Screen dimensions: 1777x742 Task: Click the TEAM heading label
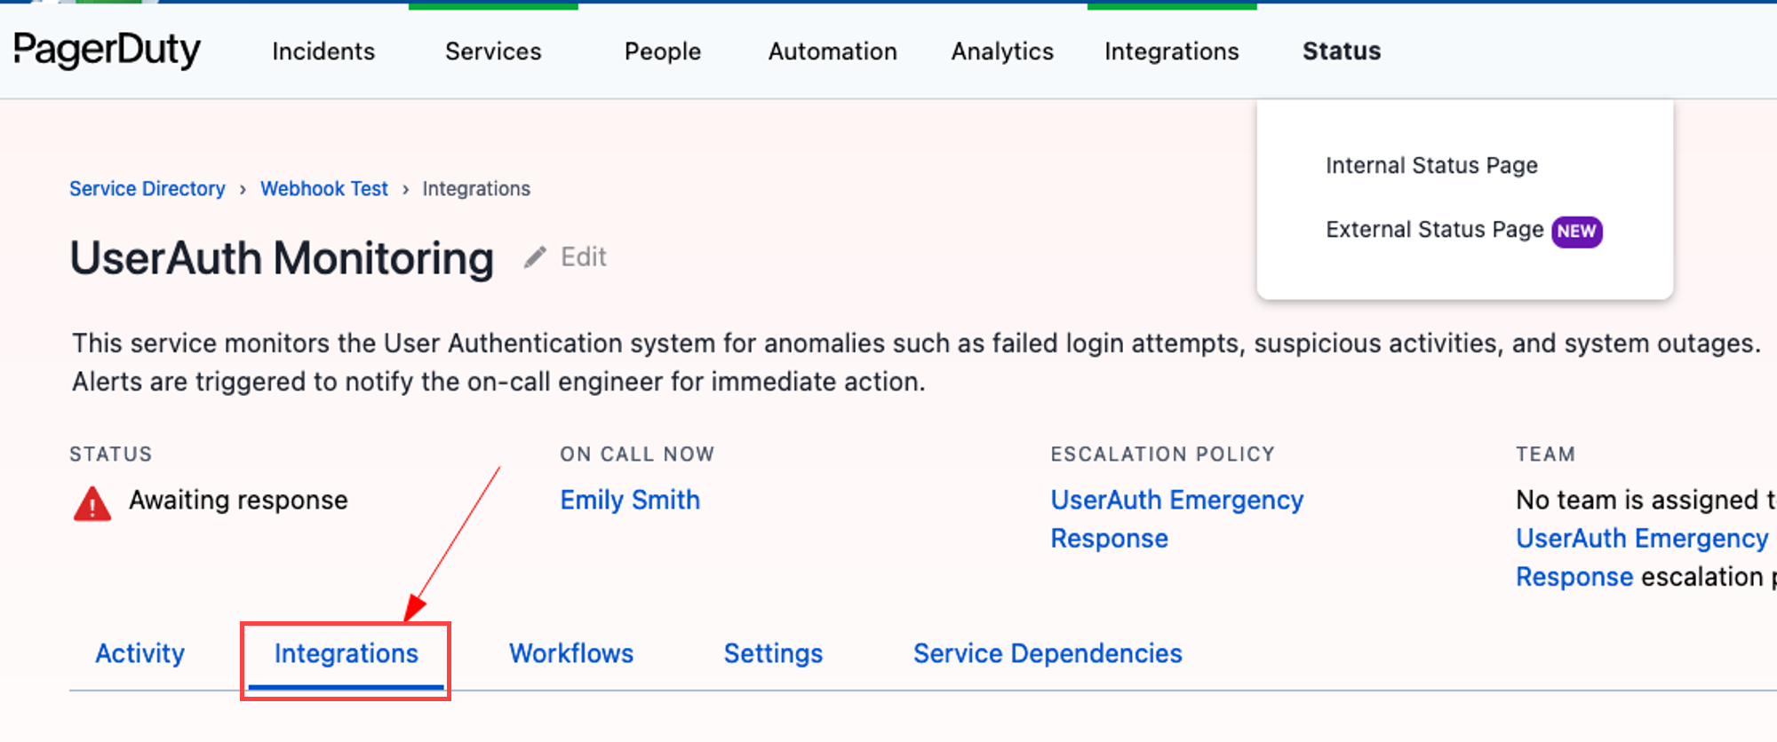click(x=1545, y=454)
